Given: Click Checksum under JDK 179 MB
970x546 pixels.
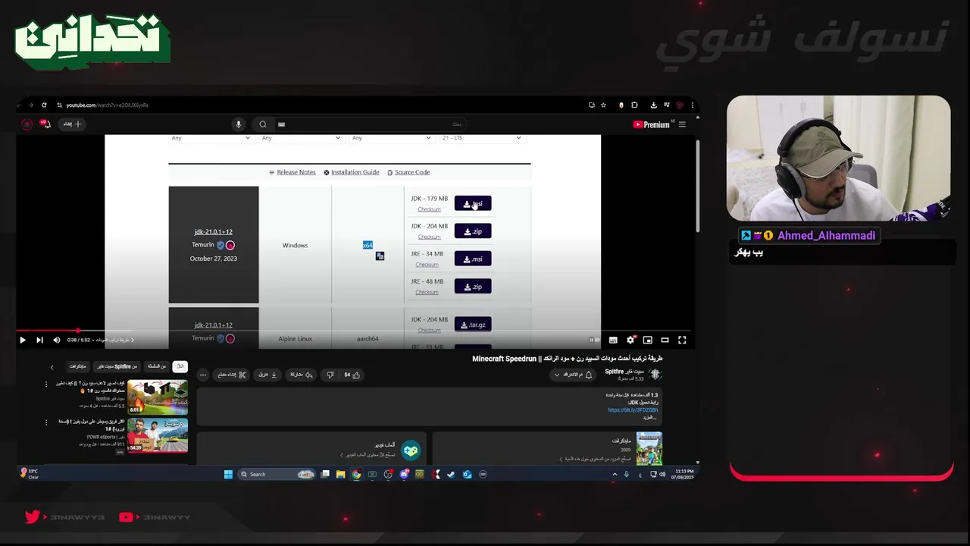Looking at the screenshot, I should click(x=429, y=209).
